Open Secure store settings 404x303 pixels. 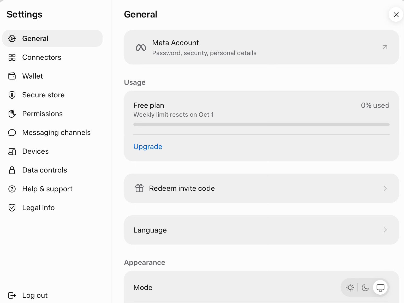coord(52,95)
